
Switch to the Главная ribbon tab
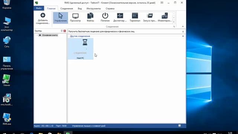pyautogui.click(x=51, y=9)
